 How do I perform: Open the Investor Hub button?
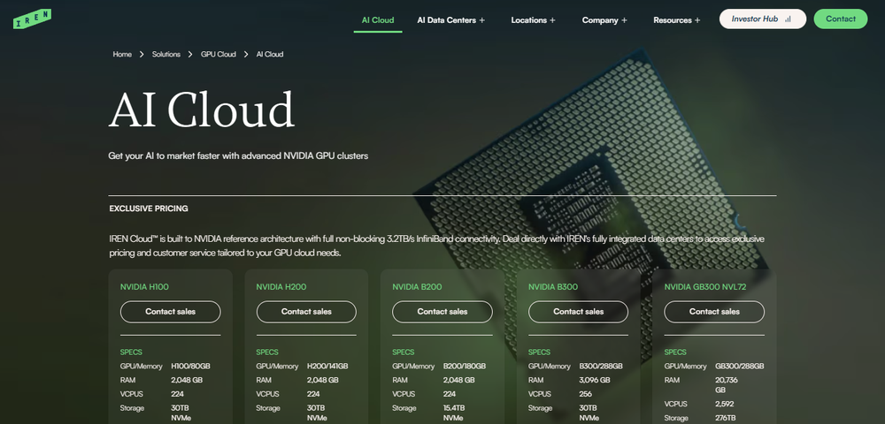(x=763, y=19)
